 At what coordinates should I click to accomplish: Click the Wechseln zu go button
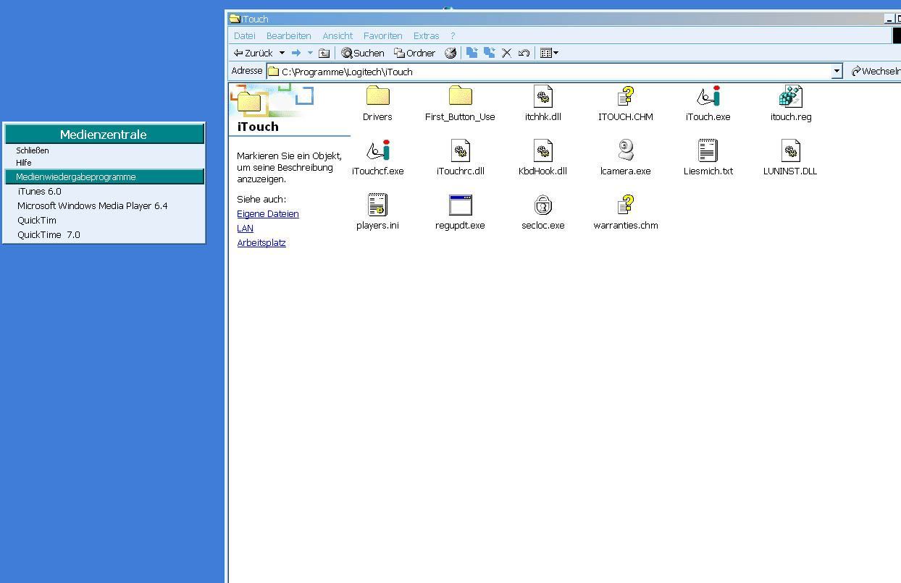pyautogui.click(x=876, y=71)
